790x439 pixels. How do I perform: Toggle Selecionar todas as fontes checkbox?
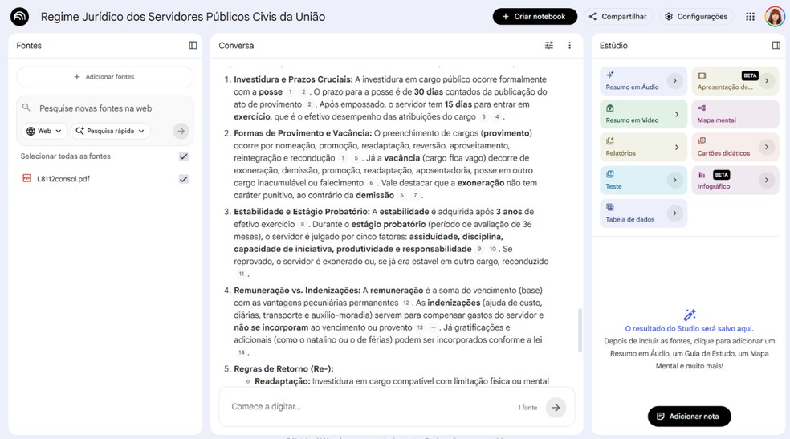[x=183, y=156]
